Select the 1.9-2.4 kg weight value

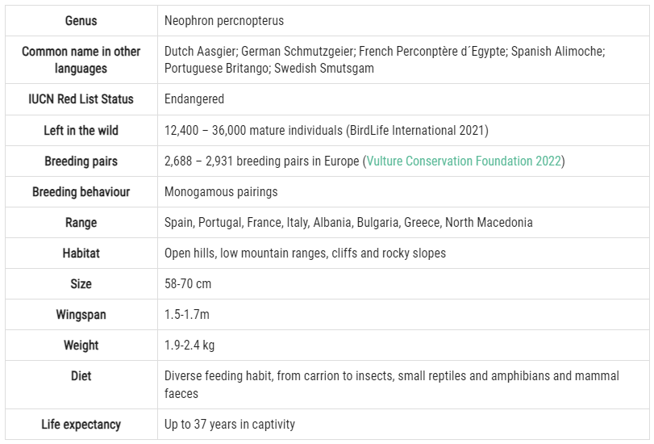point(190,346)
